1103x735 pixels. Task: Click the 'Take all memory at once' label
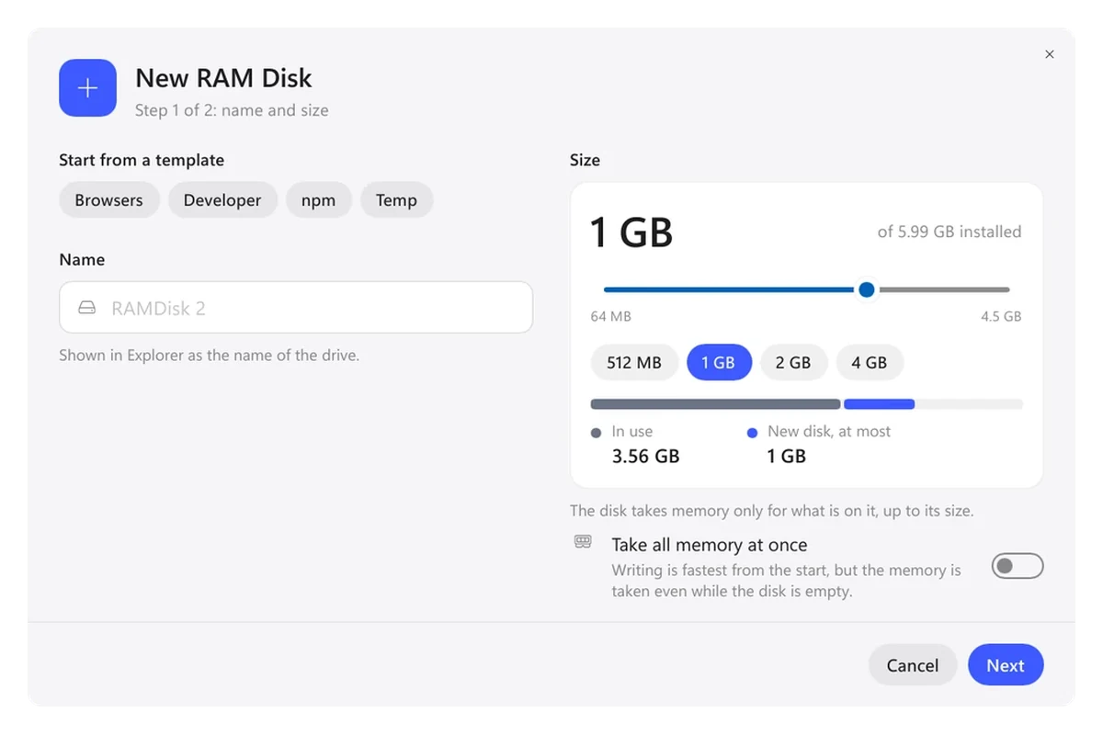(x=710, y=545)
